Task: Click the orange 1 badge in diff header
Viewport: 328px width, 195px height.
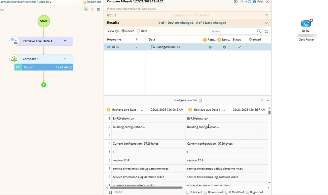Action: coord(108,110)
